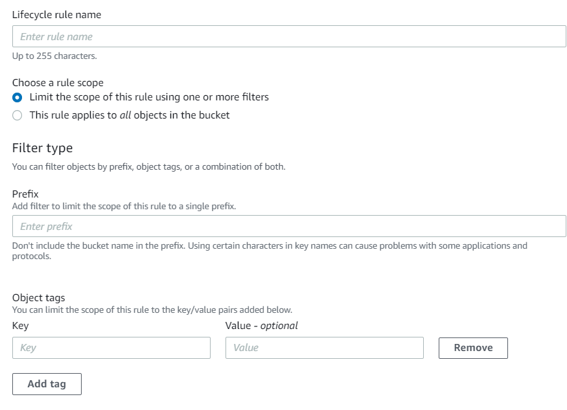Click the Key field under Object tags
This screenshot has height=410, width=567.
(111, 348)
